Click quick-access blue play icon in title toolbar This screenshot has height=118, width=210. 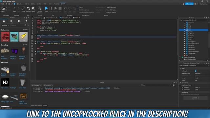(x=15, y=4)
